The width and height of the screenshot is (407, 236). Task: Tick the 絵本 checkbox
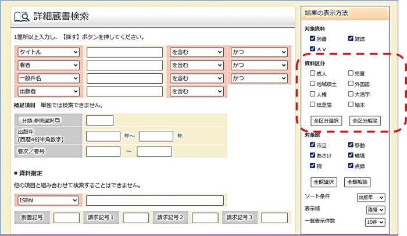351,105
